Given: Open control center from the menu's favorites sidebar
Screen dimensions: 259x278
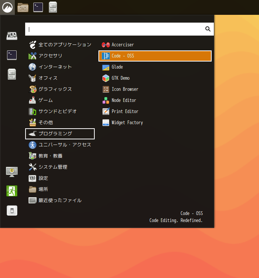Looking at the screenshot, I should (x=12, y=36).
